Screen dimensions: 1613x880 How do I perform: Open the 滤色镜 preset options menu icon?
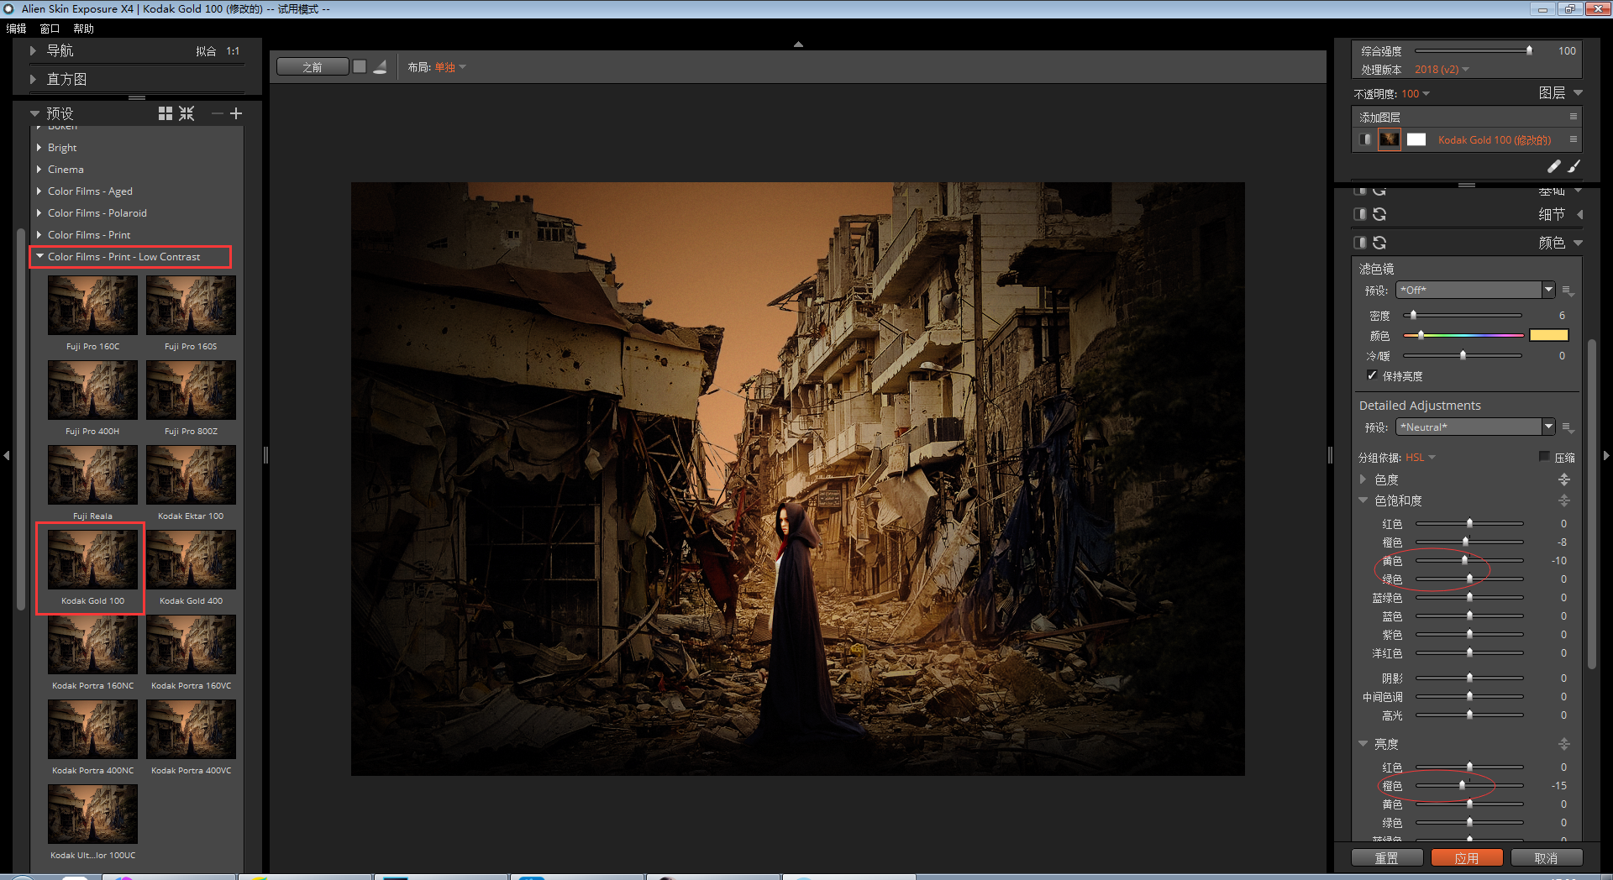coord(1568,291)
